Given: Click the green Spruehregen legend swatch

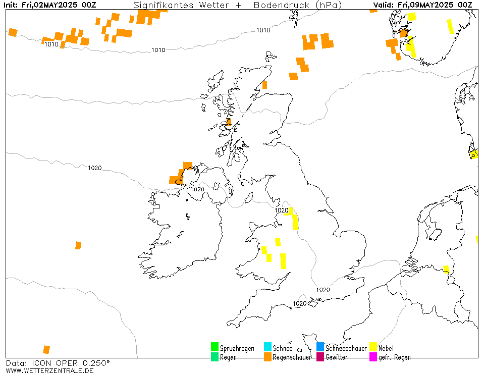Looking at the screenshot, I should tap(214, 347).
